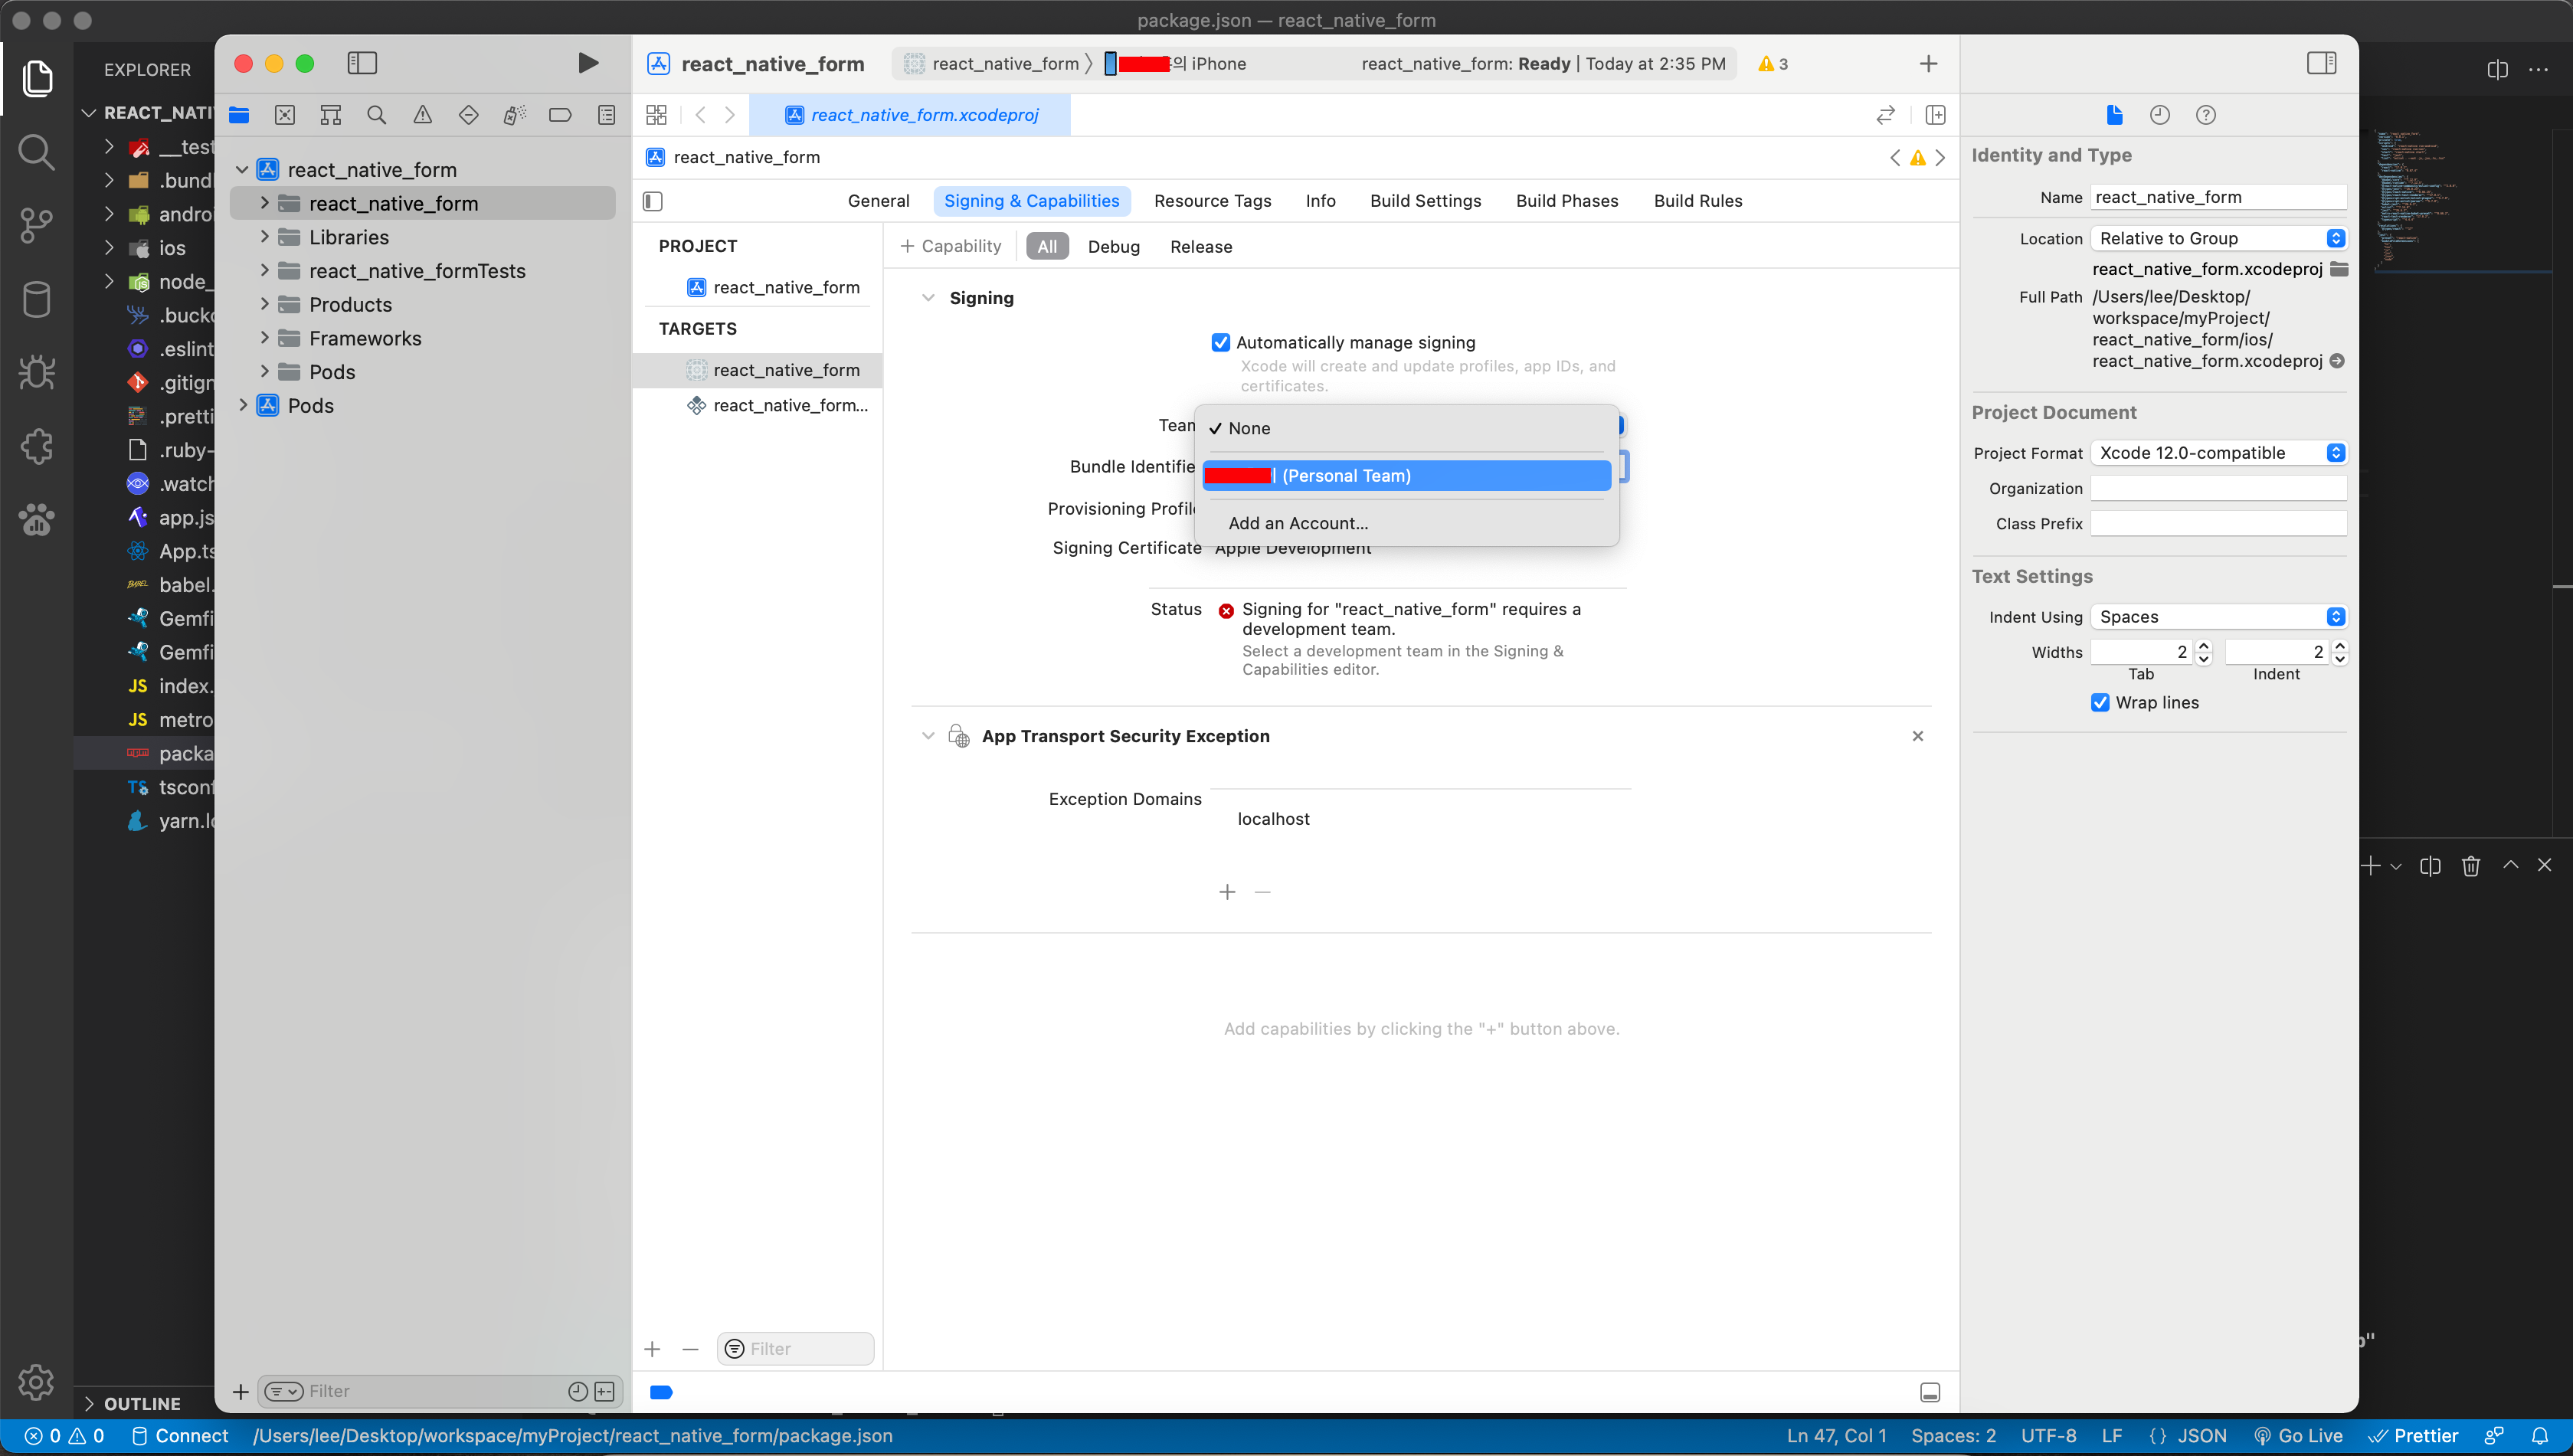Open the Indent Using Spaces dropdown
The height and width of the screenshot is (1456, 2573).
pyautogui.click(x=2218, y=617)
